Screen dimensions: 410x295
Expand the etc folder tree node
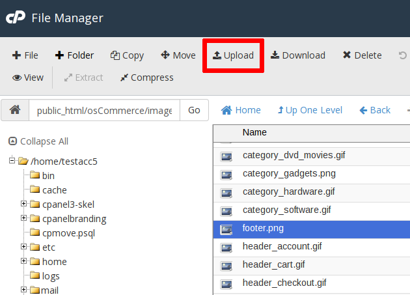point(24,247)
